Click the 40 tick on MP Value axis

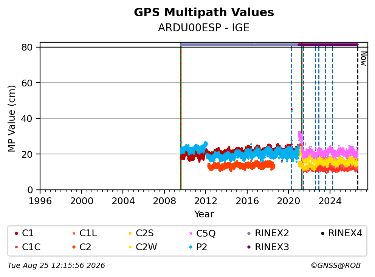(x=27, y=118)
